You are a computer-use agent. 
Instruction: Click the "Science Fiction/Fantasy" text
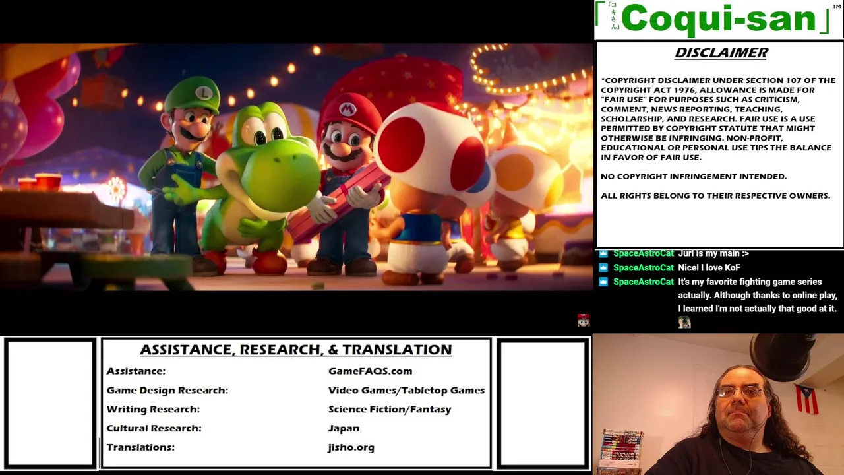390,410
